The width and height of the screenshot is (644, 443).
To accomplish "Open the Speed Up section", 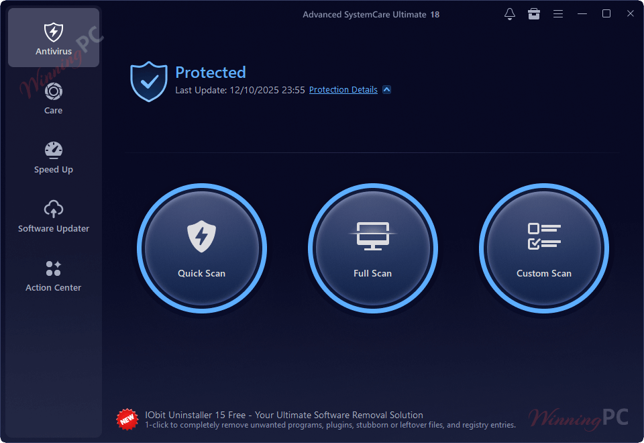I will pyautogui.click(x=54, y=158).
